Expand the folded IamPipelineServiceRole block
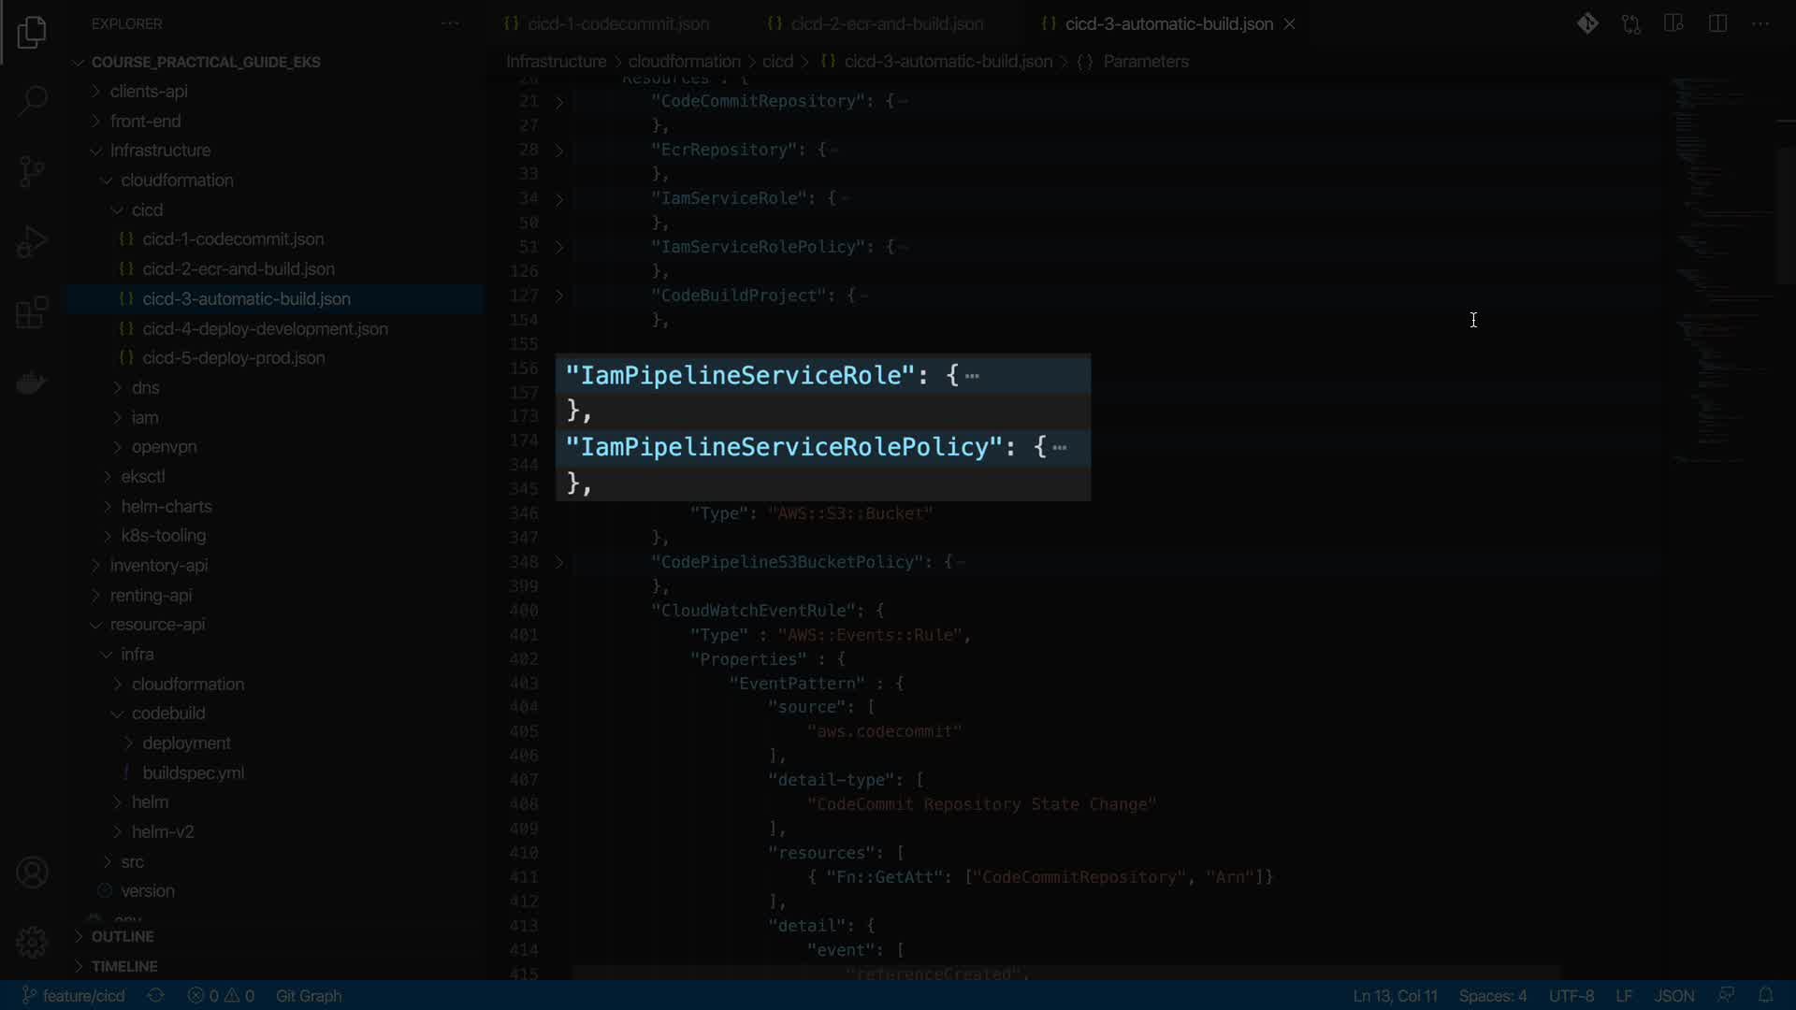The height and width of the screenshot is (1010, 1796). (x=972, y=376)
